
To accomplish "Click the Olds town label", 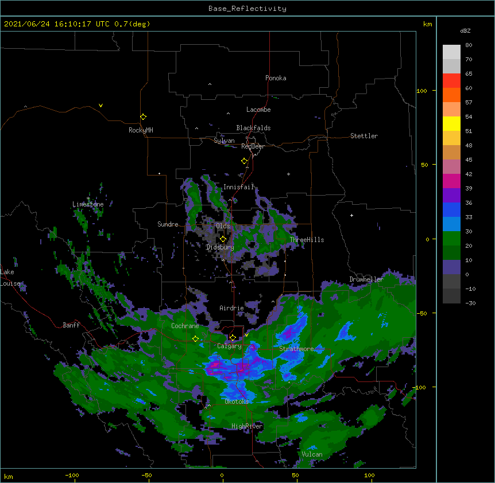I will (223, 226).
